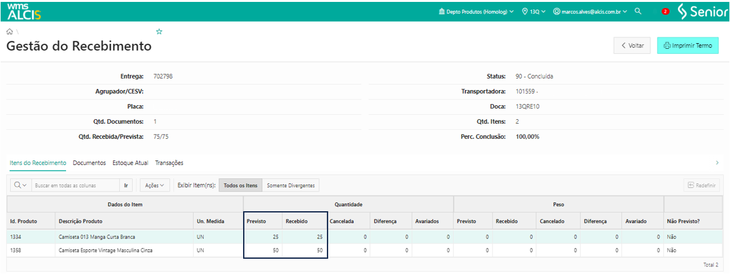Image resolution: width=730 pixels, height=274 pixels.
Task: Click Qtd. Recebida/Prevista value 75/75
Action: (161, 137)
